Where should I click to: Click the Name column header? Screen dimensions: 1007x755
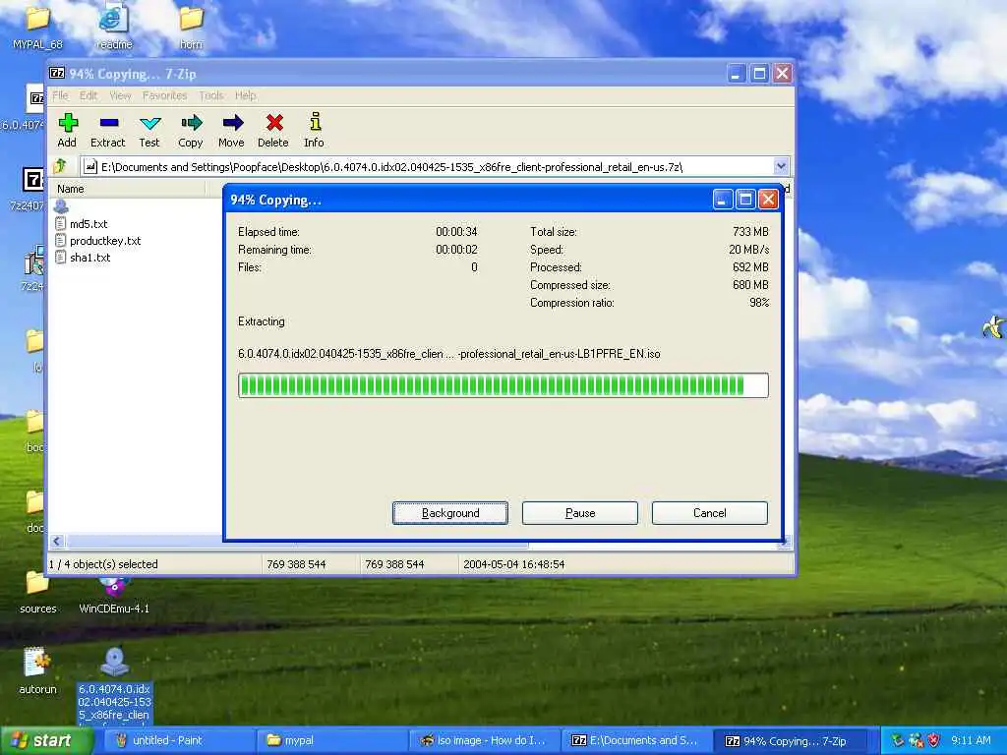point(127,189)
